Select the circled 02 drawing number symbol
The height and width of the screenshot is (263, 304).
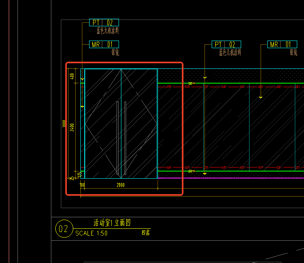pyautogui.click(x=64, y=229)
